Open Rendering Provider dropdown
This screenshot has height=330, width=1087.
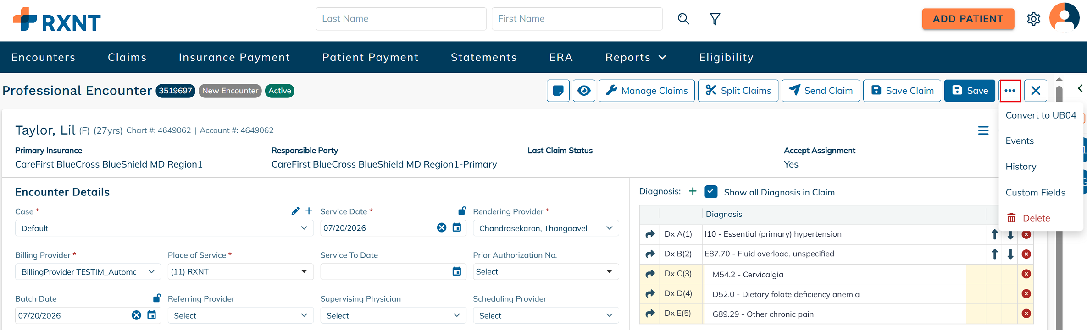[x=546, y=228]
